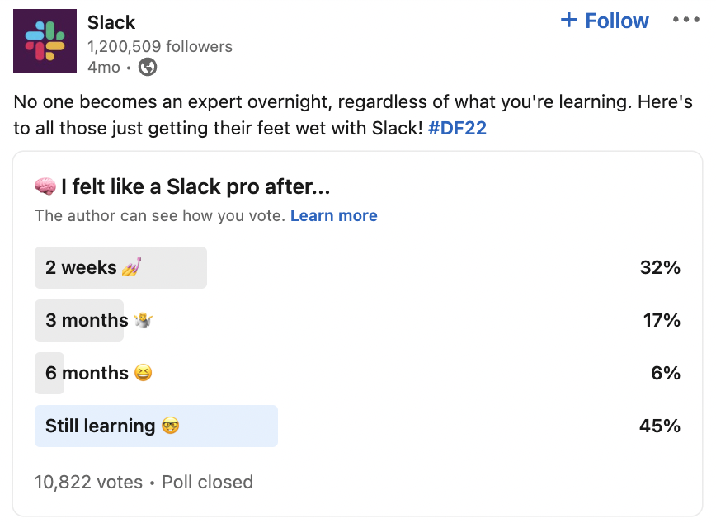The width and height of the screenshot is (716, 523).
Task: Click the shrugging emoji on 3 months
Action: pos(143,320)
